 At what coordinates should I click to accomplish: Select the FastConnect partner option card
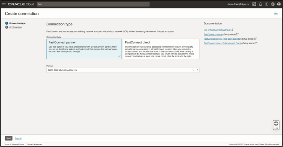point(84,49)
